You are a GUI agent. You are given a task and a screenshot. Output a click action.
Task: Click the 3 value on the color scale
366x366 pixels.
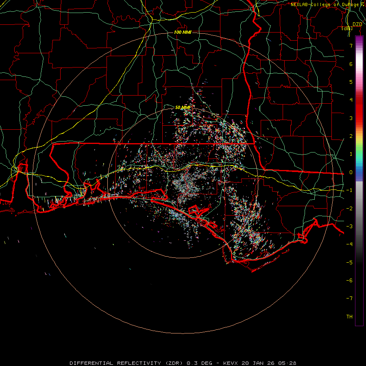[351, 118]
